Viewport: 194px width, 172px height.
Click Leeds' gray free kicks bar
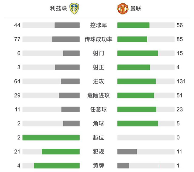coord(70,109)
